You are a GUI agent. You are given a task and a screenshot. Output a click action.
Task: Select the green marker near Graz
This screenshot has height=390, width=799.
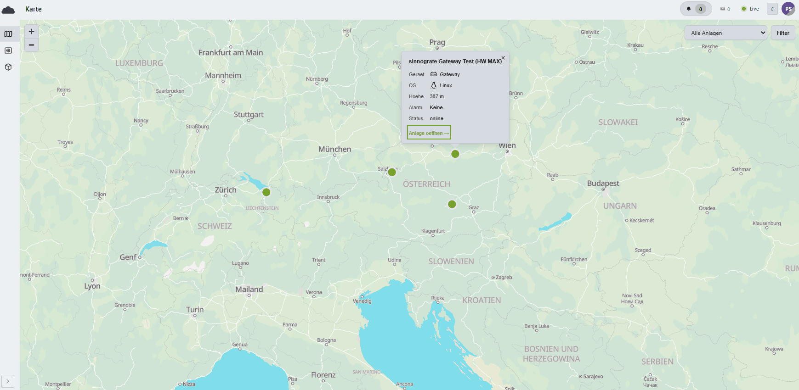point(452,204)
